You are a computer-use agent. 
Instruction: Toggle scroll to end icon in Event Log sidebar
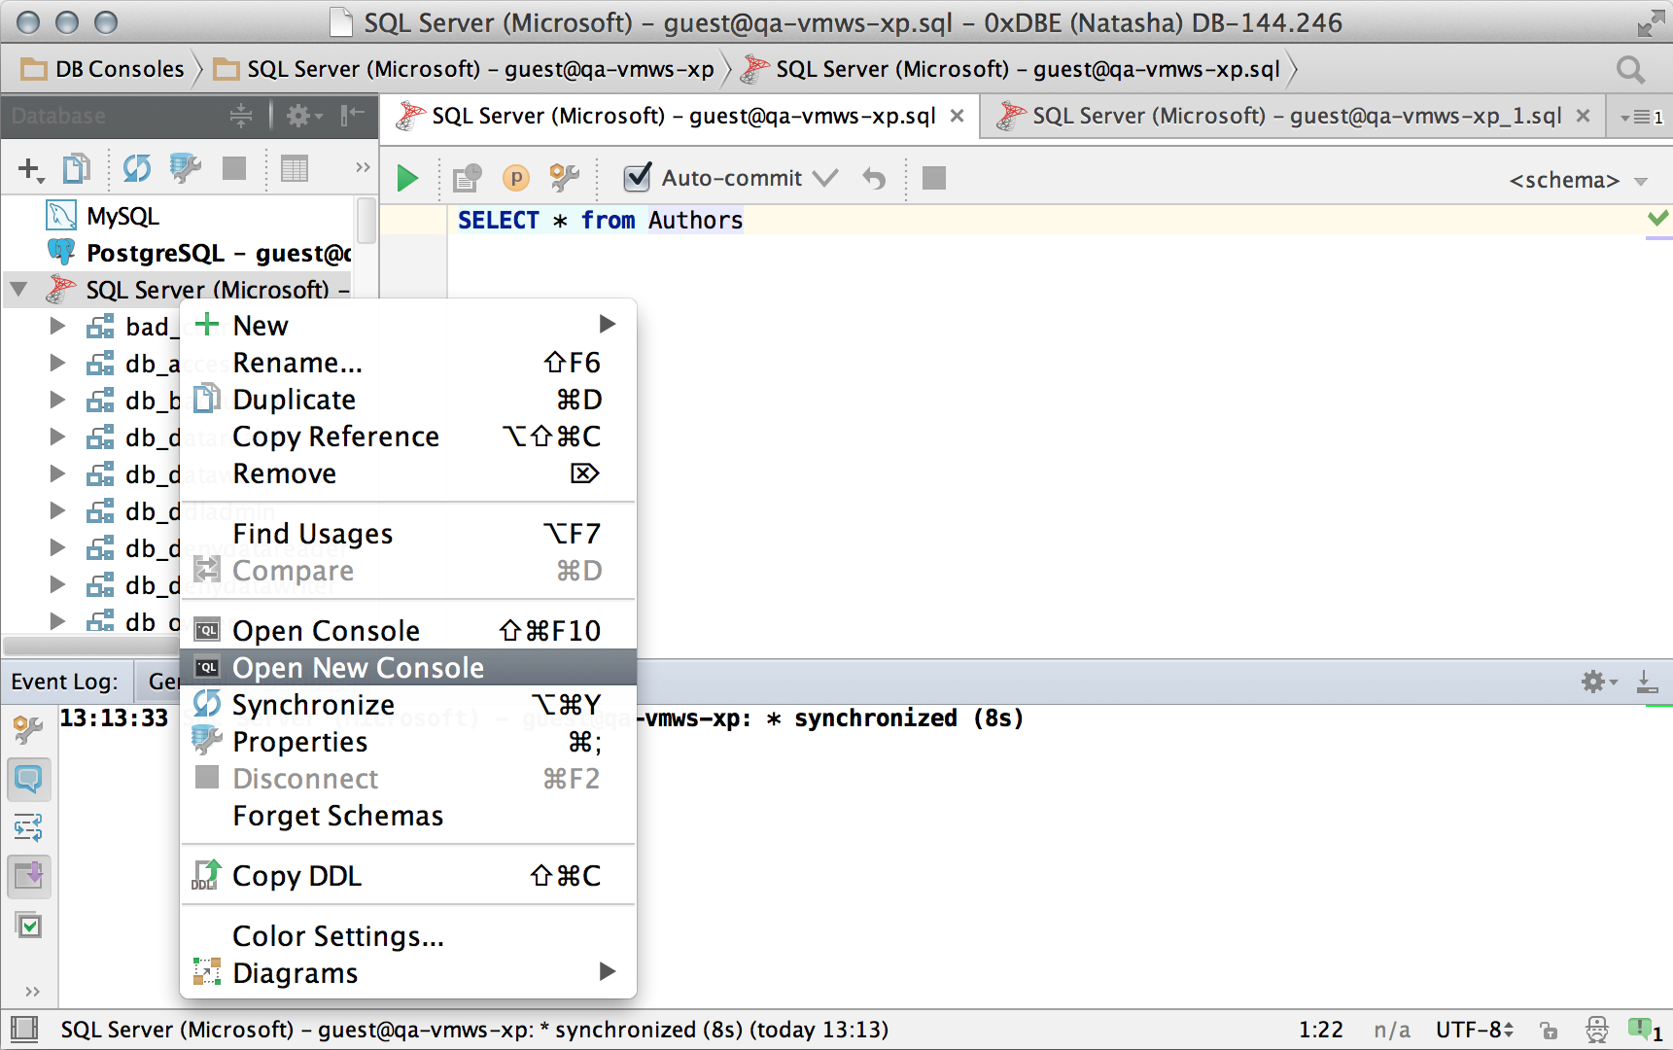[x=28, y=877]
